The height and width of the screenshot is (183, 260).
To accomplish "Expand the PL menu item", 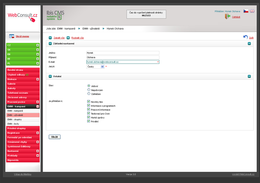I will click(x=38, y=63).
